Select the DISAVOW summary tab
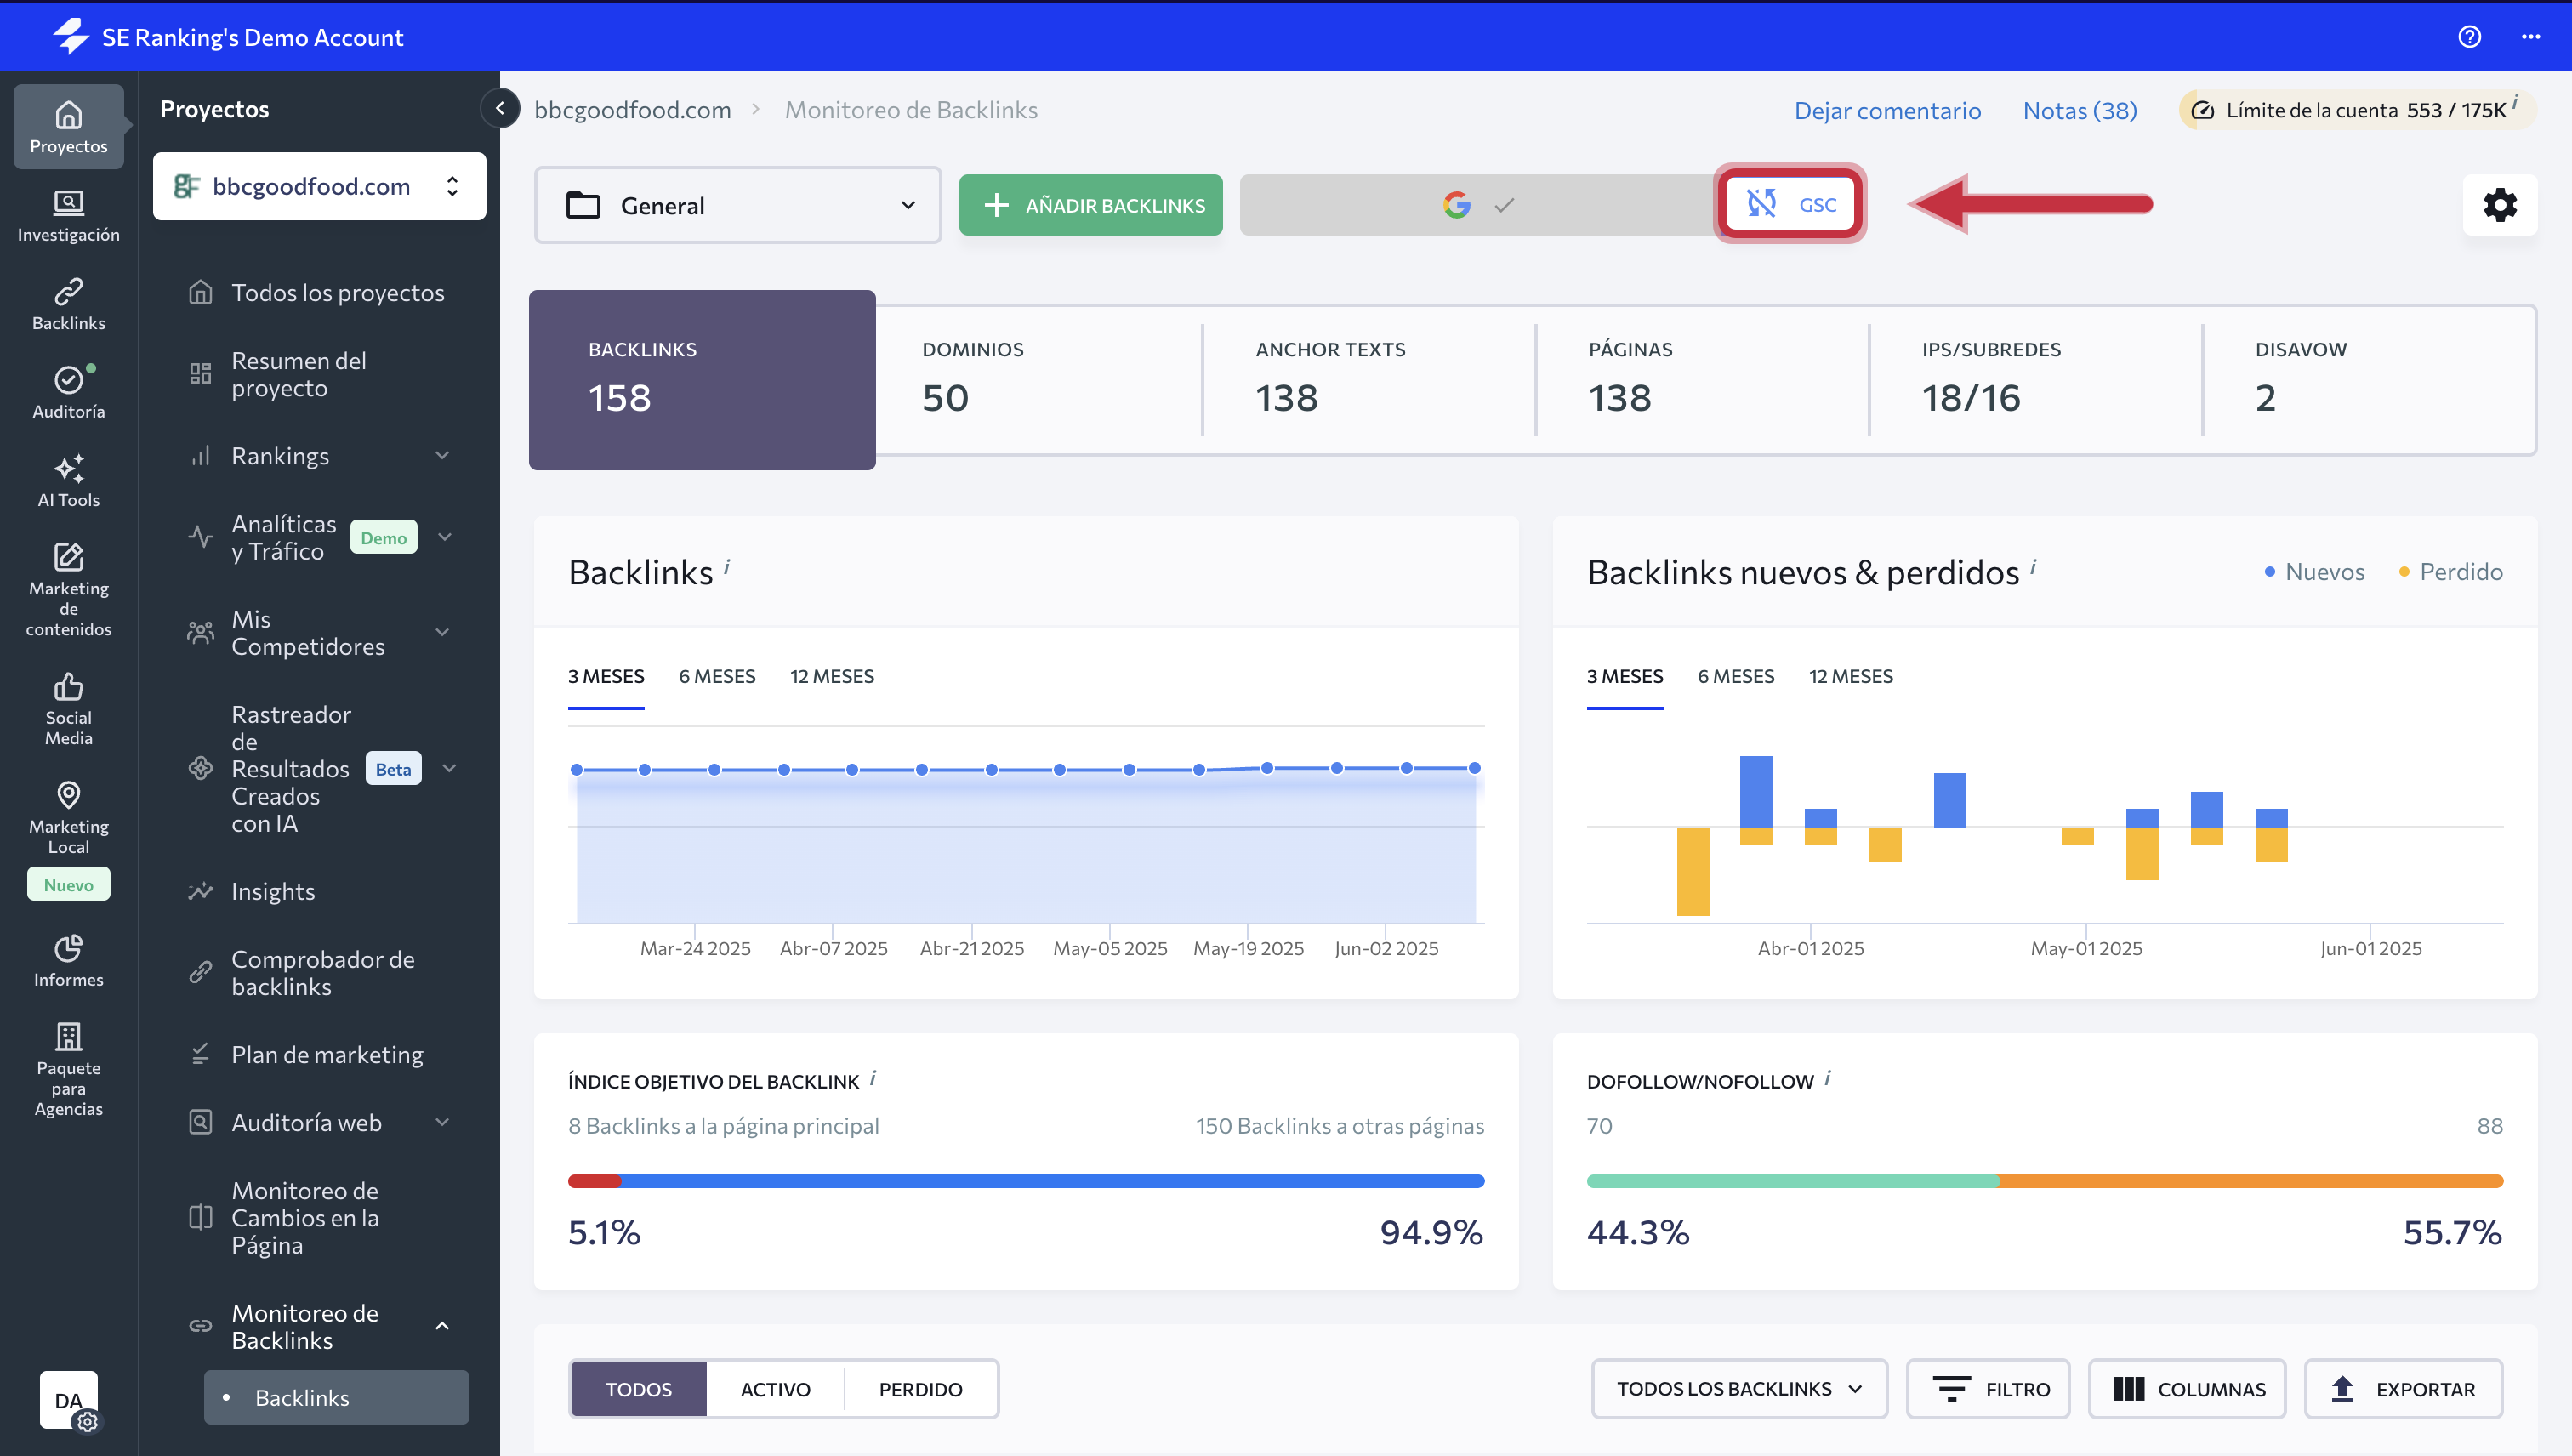This screenshot has height=1456, width=2572. (2369, 380)
